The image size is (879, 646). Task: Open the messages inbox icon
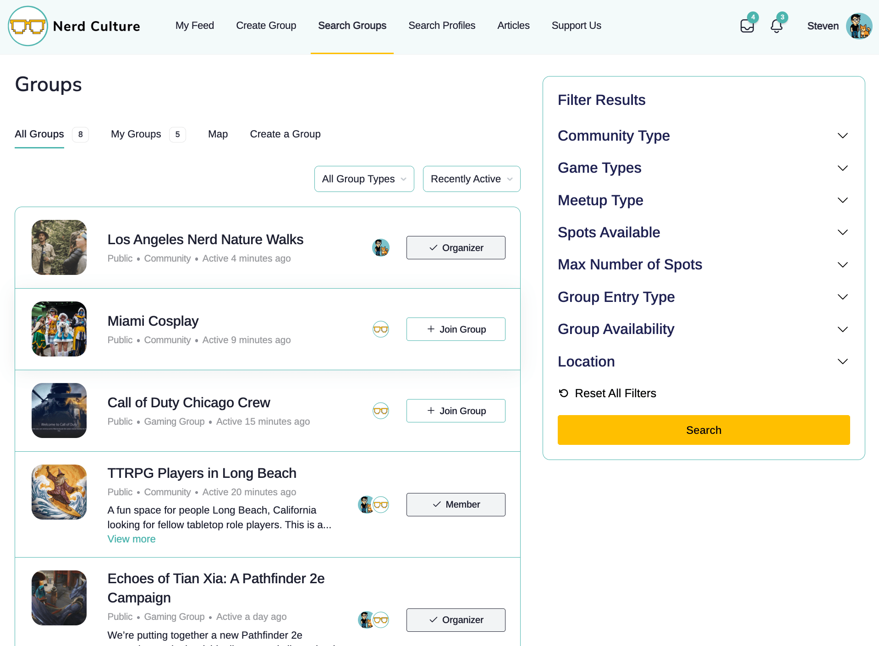(747, 26)
